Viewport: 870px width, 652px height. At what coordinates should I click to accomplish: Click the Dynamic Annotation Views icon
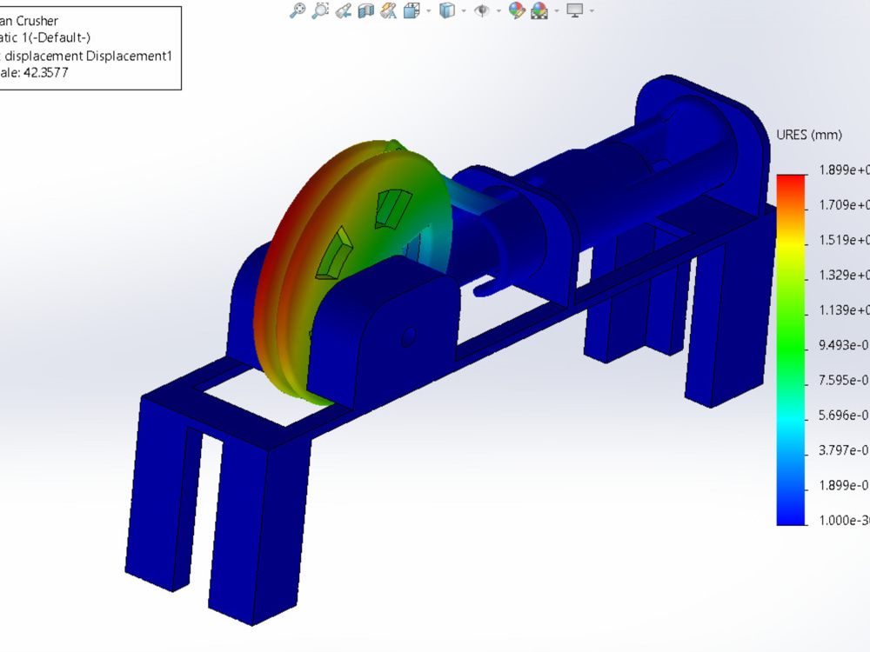click(387, 11)
